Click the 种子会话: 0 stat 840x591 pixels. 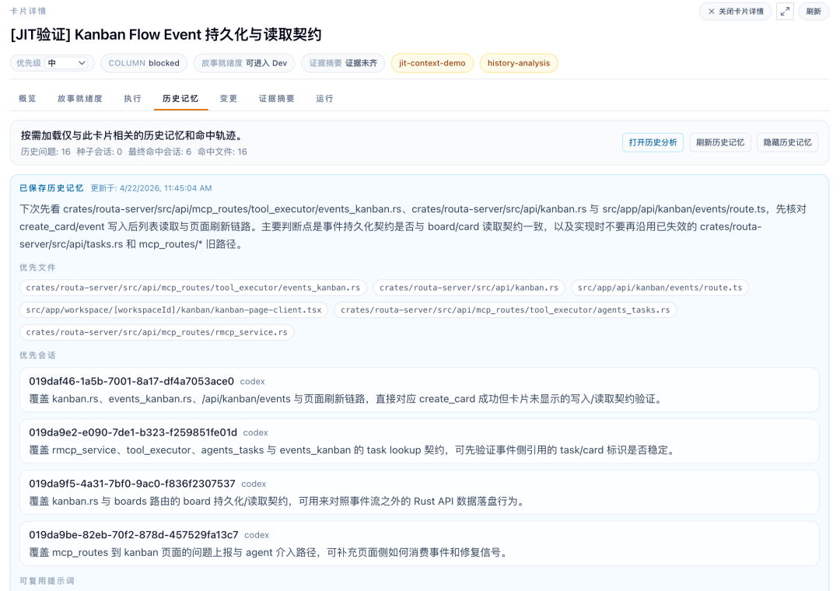pyautogui.click(x=99, y=152)
